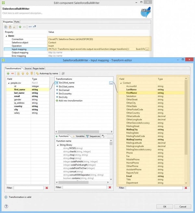The width and height of the screenshot is (195, 213).
Task: Select the ip_address input field row
Action: [x=28, y=103]
